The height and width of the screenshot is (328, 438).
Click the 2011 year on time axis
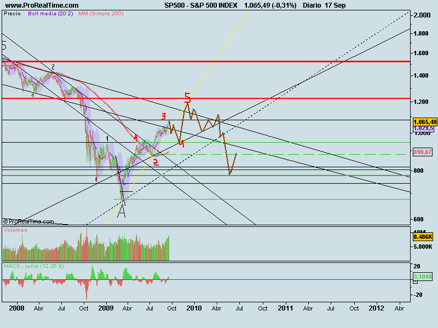click(285, 308)
